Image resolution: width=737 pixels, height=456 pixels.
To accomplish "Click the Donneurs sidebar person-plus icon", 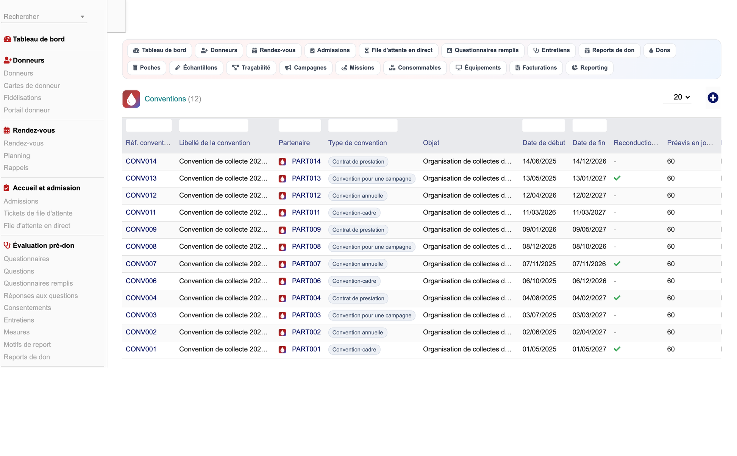I will click(x=8, y=60).
